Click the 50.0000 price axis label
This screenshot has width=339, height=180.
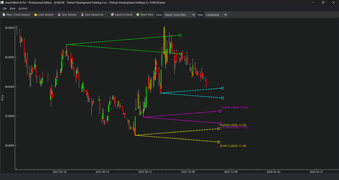[9, 28]
